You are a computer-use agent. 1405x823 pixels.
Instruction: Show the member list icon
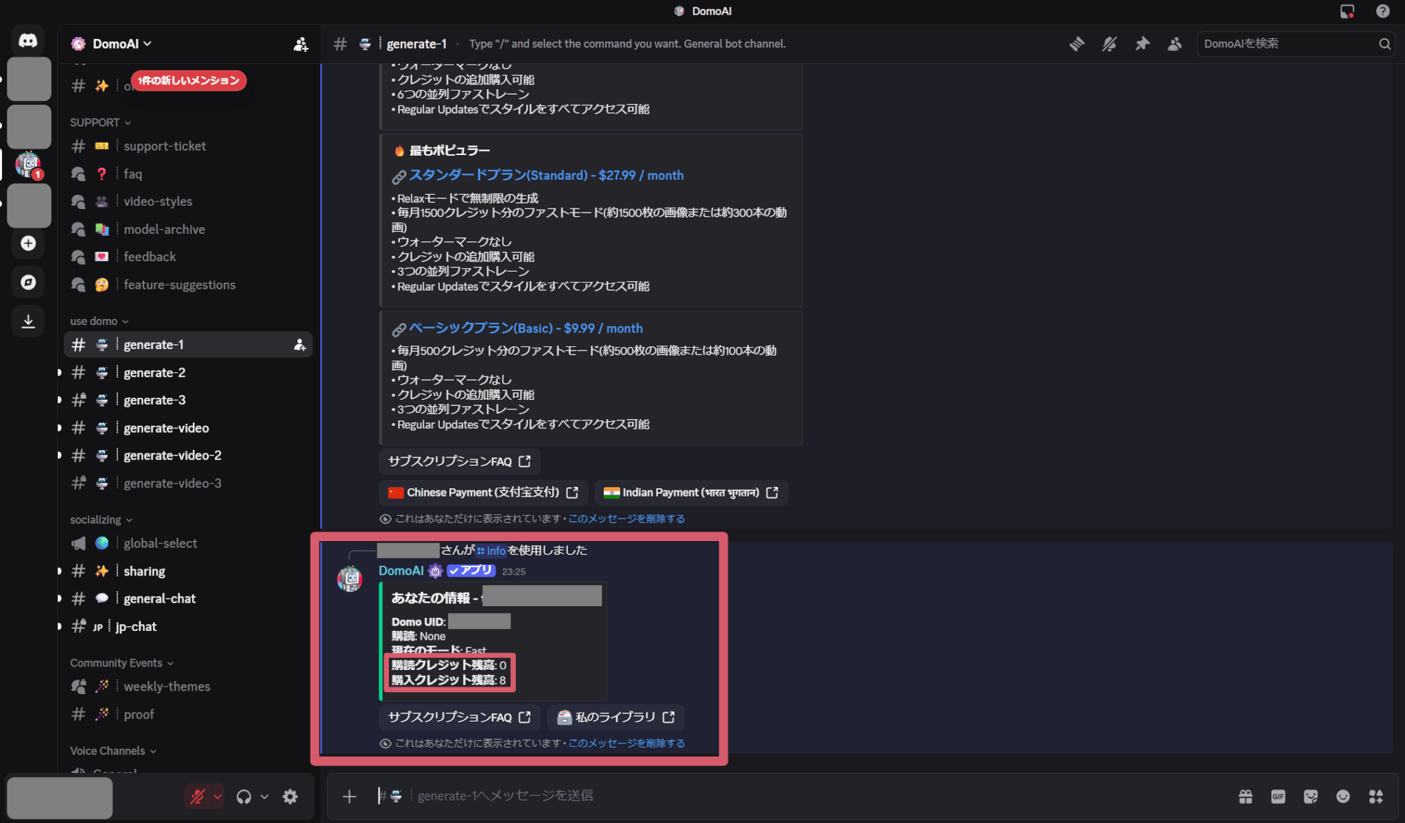tap(1174, 44)
